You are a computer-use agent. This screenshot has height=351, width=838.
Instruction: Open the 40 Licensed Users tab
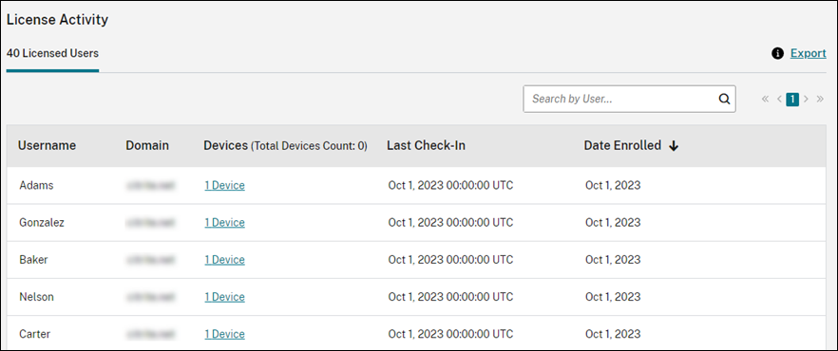(52, 53)
